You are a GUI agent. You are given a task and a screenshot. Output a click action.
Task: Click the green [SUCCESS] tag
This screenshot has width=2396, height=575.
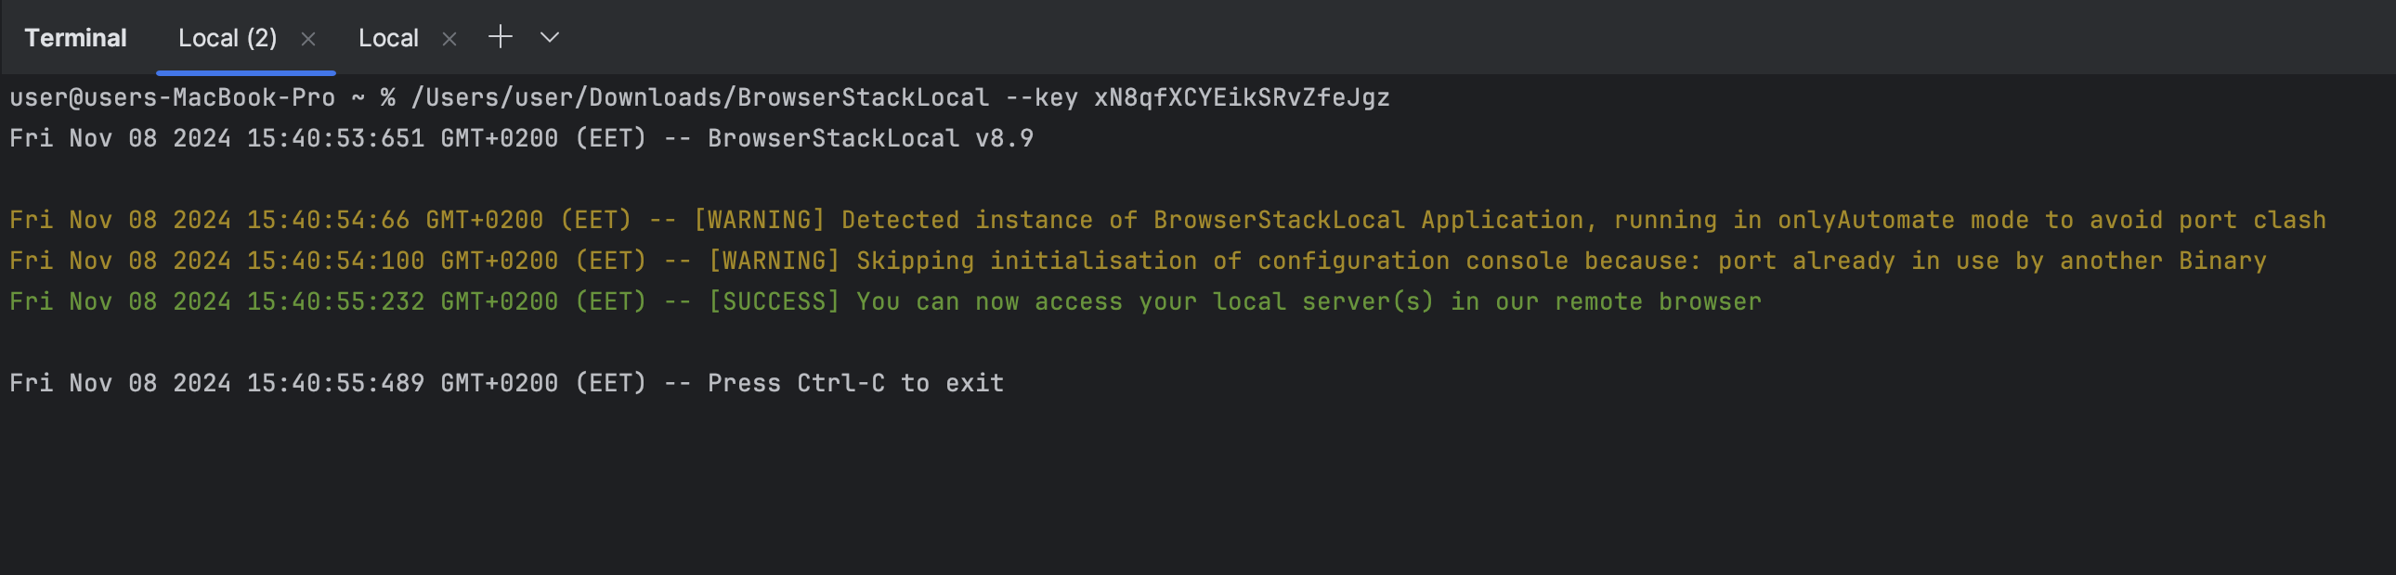[x=774, y=302]
